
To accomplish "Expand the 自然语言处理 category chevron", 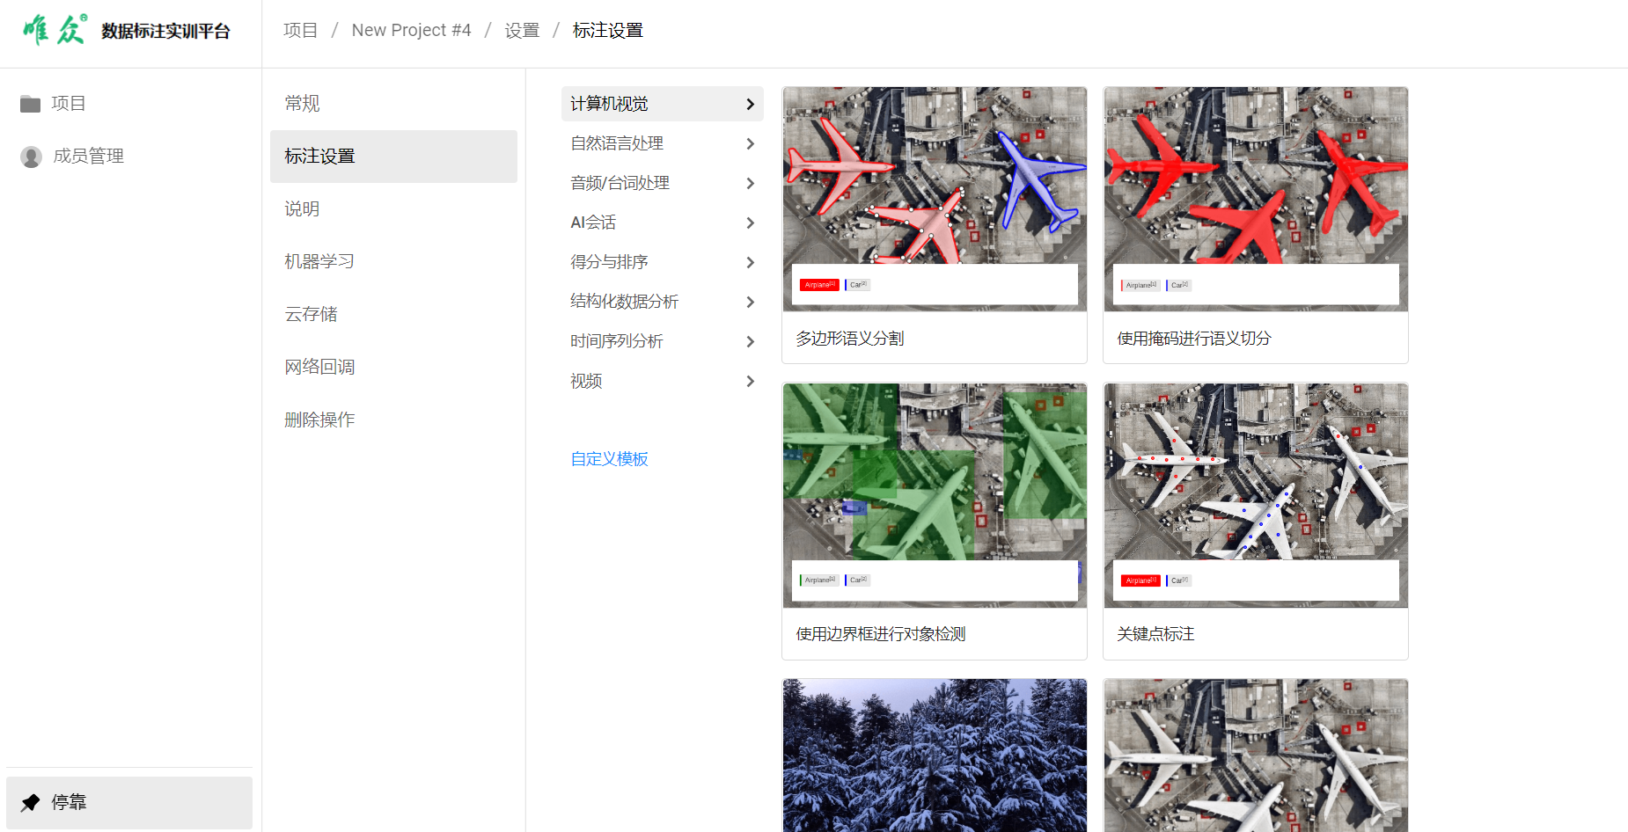I will pyautogui.click(x=750, y=143).
